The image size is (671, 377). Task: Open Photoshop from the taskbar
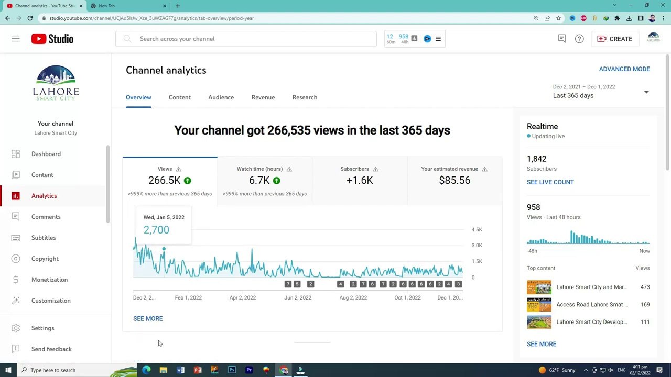coord(232,370)
